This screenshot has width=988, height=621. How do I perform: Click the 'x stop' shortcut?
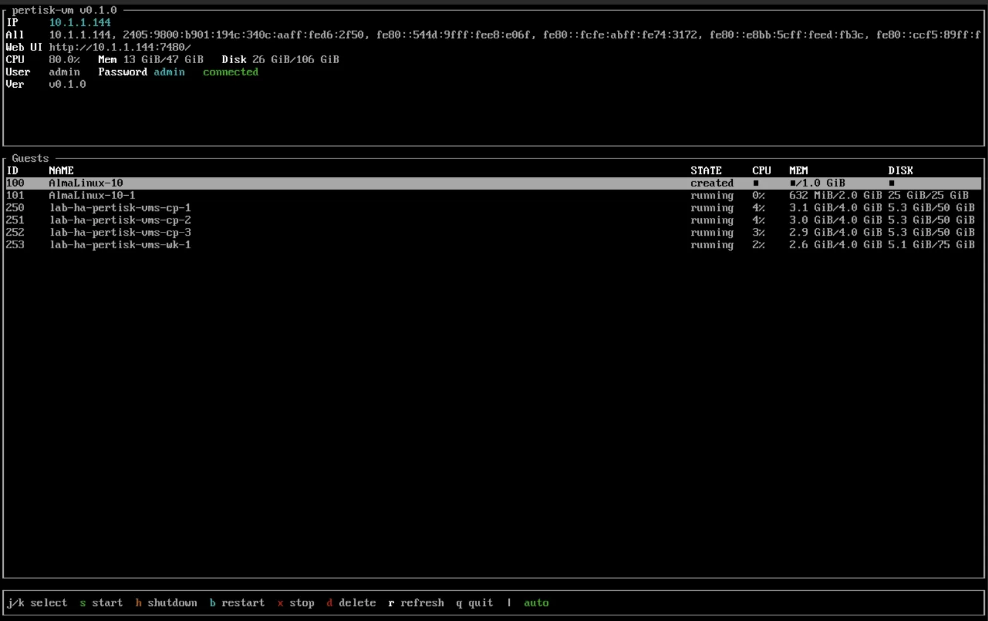[296, 603]
